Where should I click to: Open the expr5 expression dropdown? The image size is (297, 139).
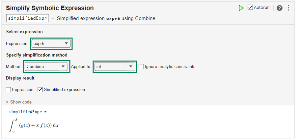coord(51,43)
